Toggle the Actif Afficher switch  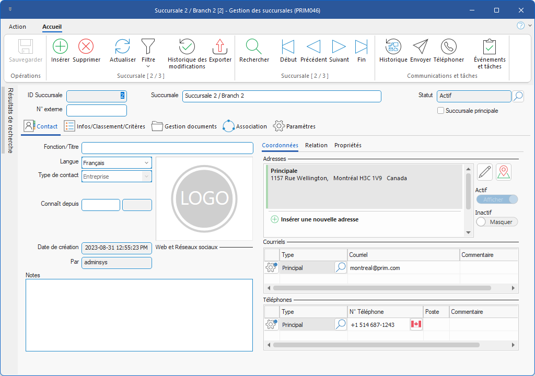pos(496,199)
